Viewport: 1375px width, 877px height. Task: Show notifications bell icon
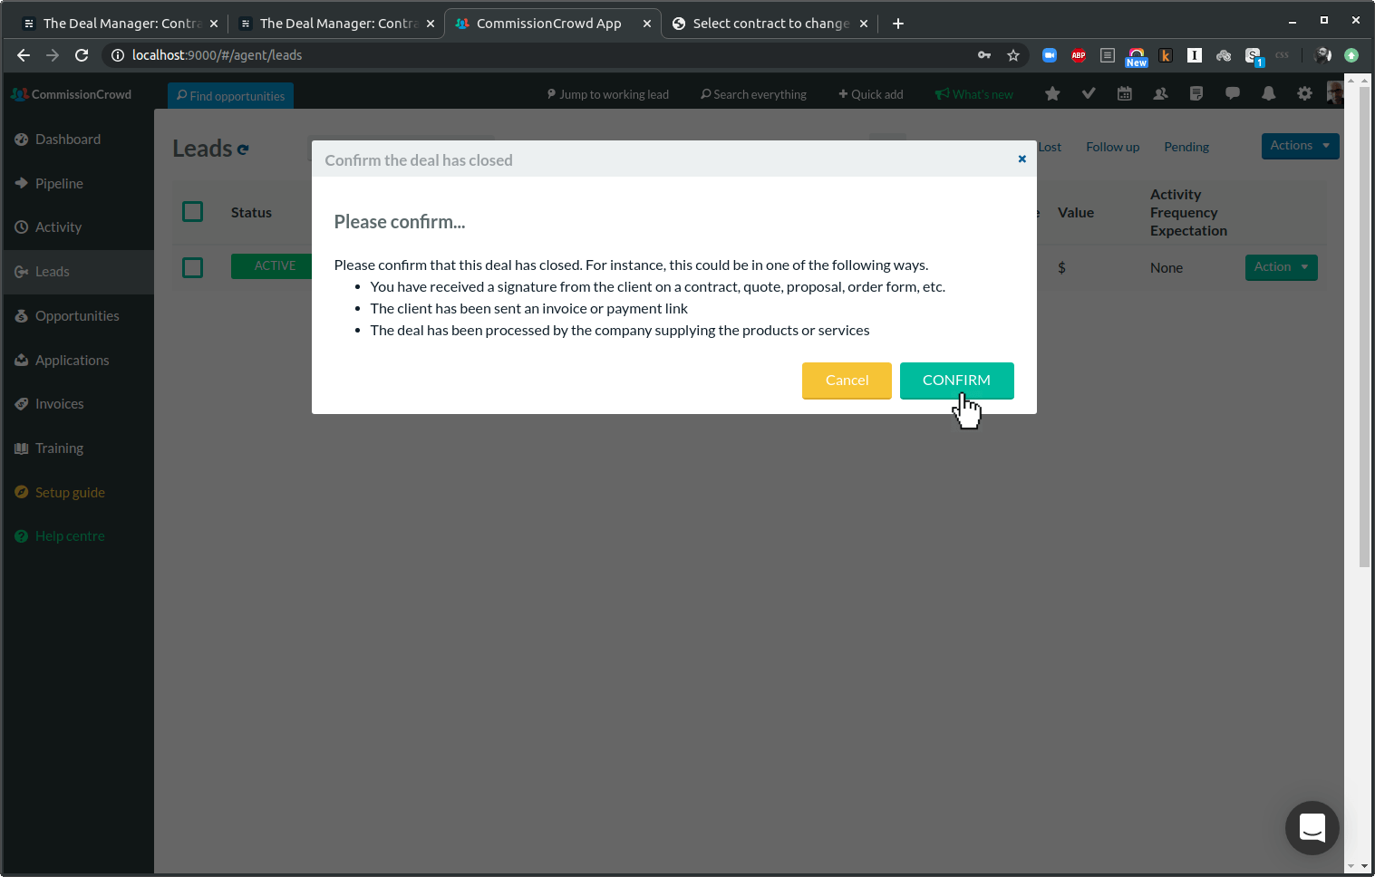pyautogui.click(x=1268, y=93)
